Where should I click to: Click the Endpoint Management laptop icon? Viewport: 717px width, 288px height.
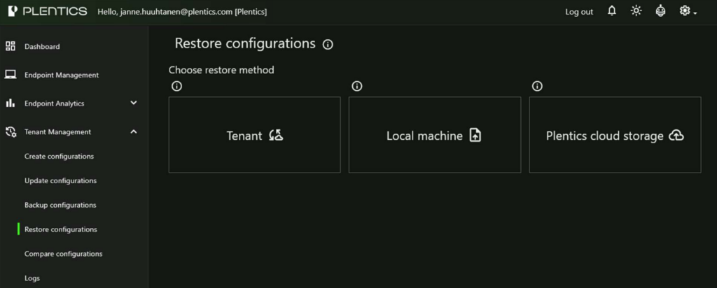(x=10, y=75)
